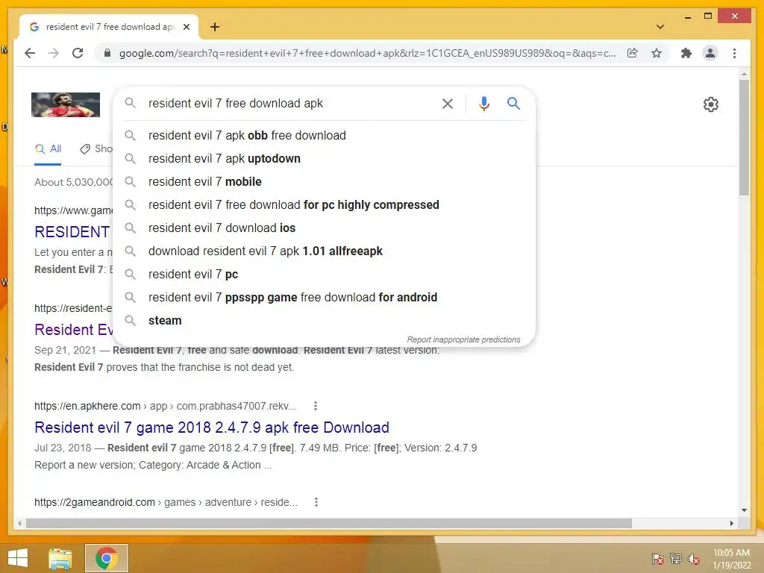Open the Chrome profile avatar menu
The image size is (764, 573).
710,53
